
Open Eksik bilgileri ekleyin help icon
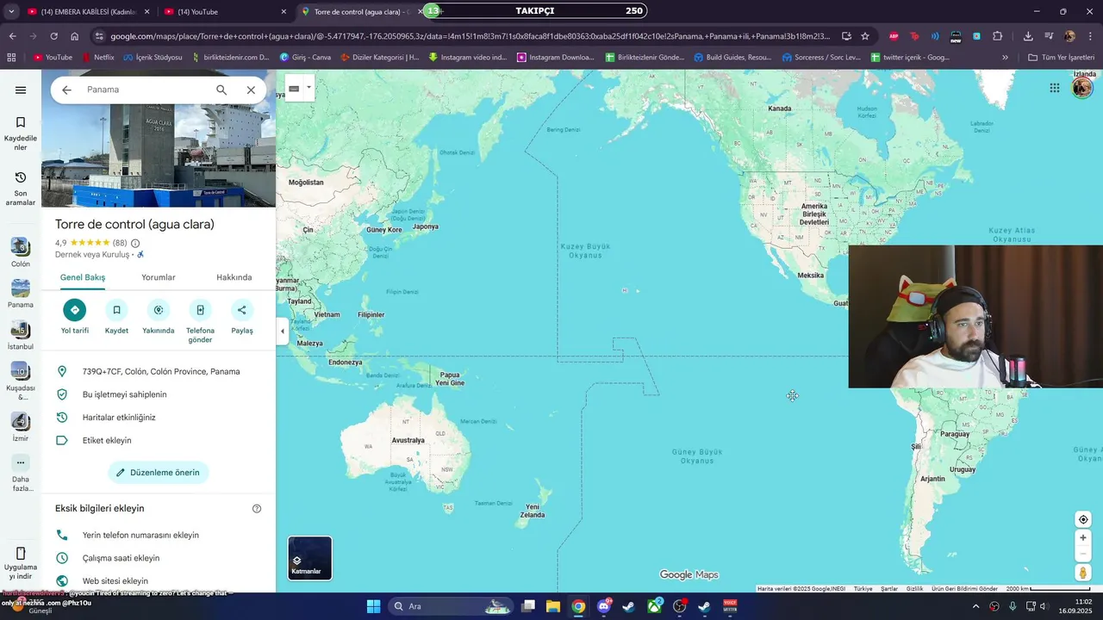(257, 509)
